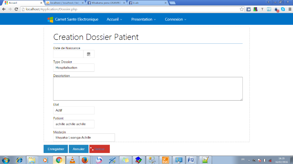This screenshot has width=293, height=164.
Task: Click inside the Description text area
Action: point(148,89)
